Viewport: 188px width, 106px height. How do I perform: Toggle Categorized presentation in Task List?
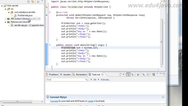(128, 74)
